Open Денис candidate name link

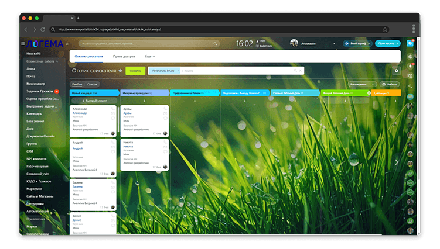tap(77, 220)
